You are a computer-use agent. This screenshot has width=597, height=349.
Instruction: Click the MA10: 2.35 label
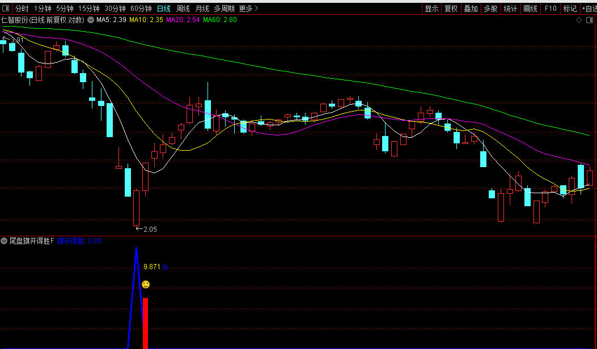(x=146, y=20)
